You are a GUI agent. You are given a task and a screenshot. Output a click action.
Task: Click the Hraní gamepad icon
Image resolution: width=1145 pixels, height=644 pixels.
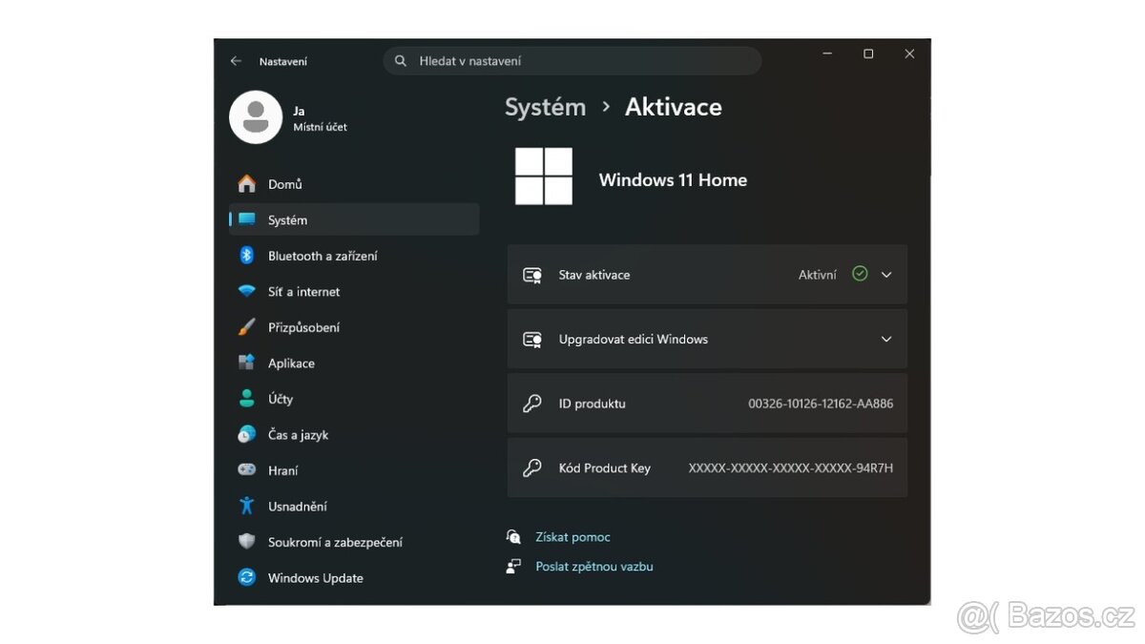(x=247, y=470)
